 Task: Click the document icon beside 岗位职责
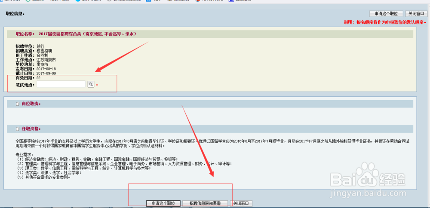[18, 104]
